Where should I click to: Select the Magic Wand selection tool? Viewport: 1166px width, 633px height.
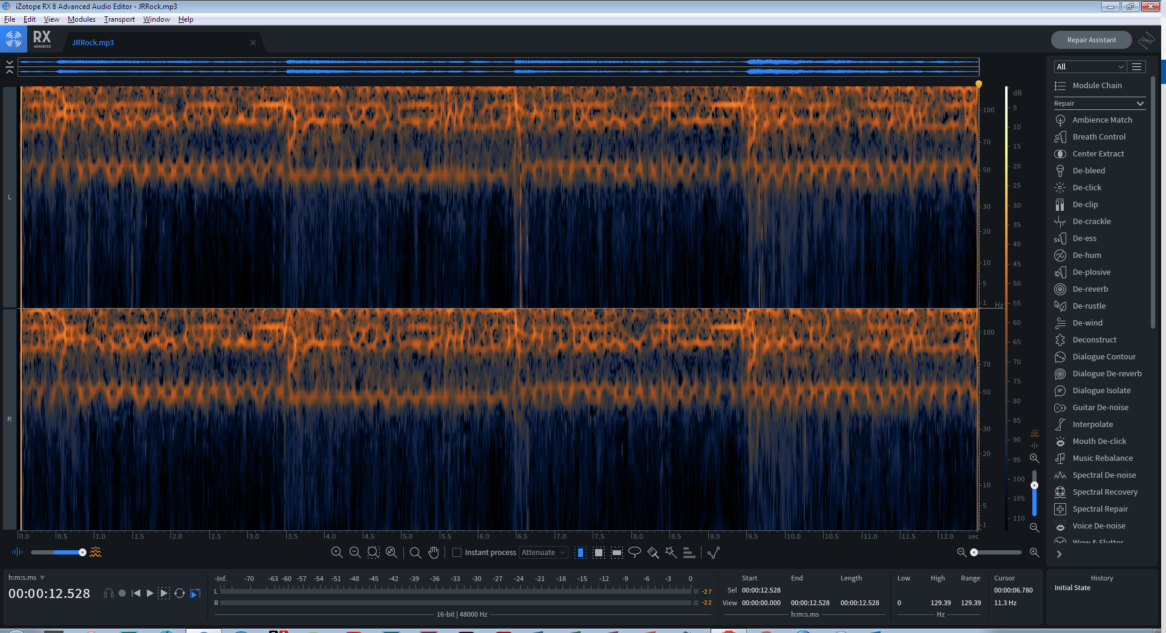pos(671,552)
